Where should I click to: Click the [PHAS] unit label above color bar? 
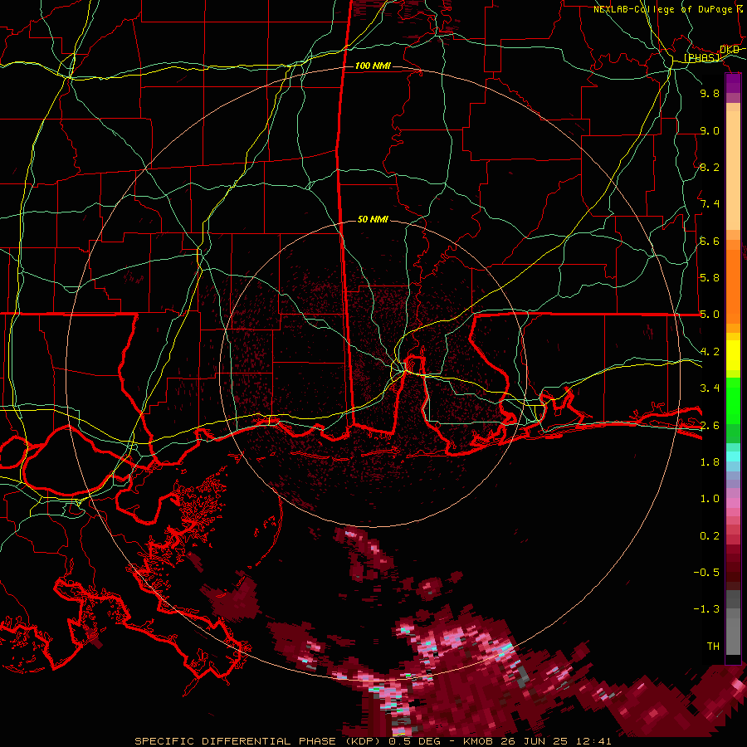tap(701, 58)
